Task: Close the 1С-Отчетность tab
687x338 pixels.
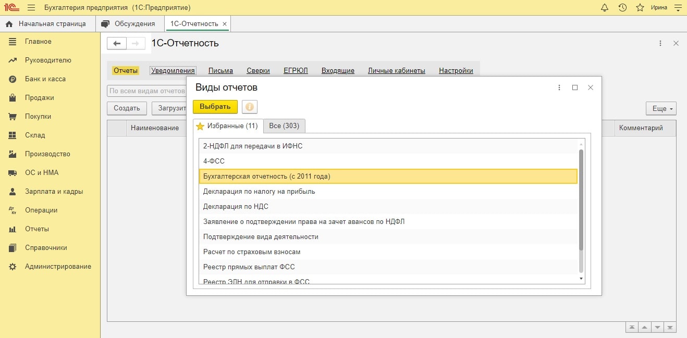Action: [225, 24]
